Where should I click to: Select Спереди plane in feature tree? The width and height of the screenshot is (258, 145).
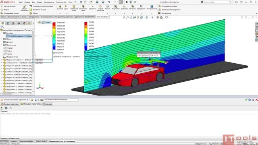9,48
